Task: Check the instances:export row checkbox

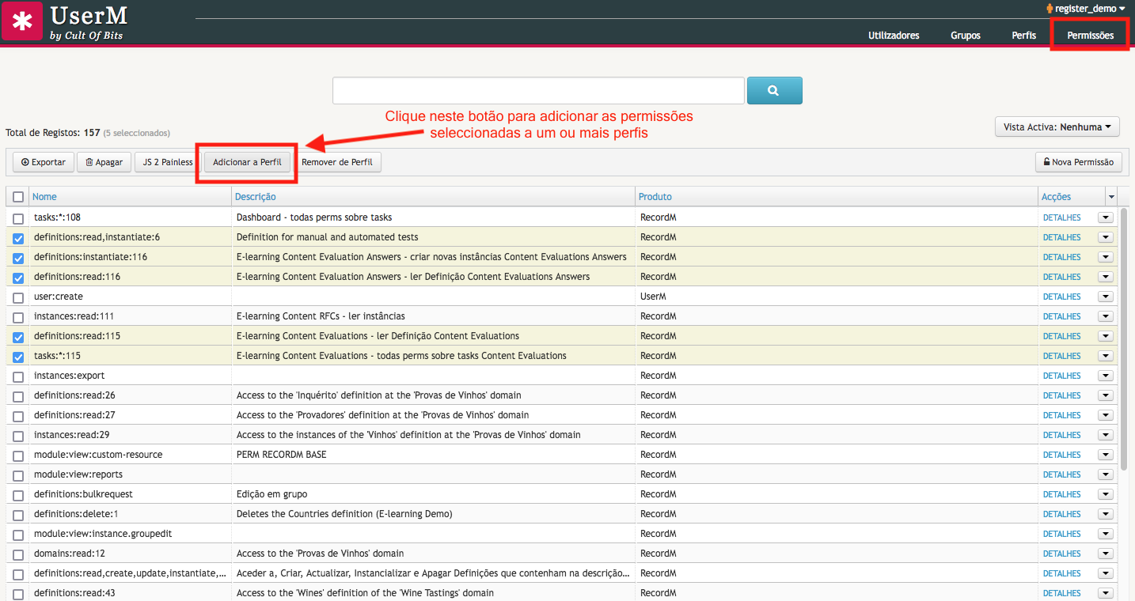Action: tap(18, 376)
